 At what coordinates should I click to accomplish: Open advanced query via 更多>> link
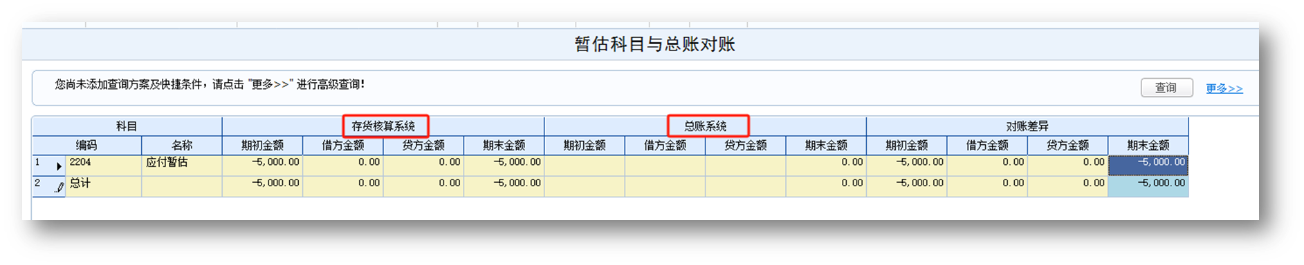point(1224,88)
